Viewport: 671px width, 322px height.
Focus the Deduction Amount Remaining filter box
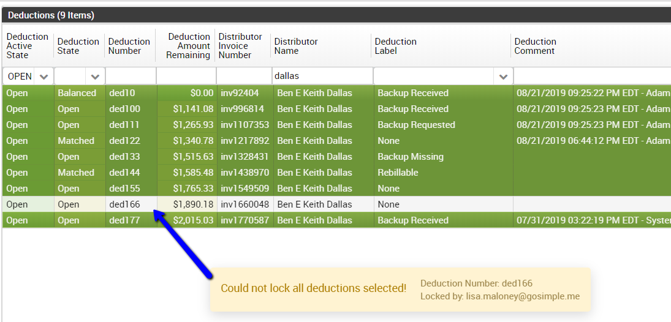186,77
